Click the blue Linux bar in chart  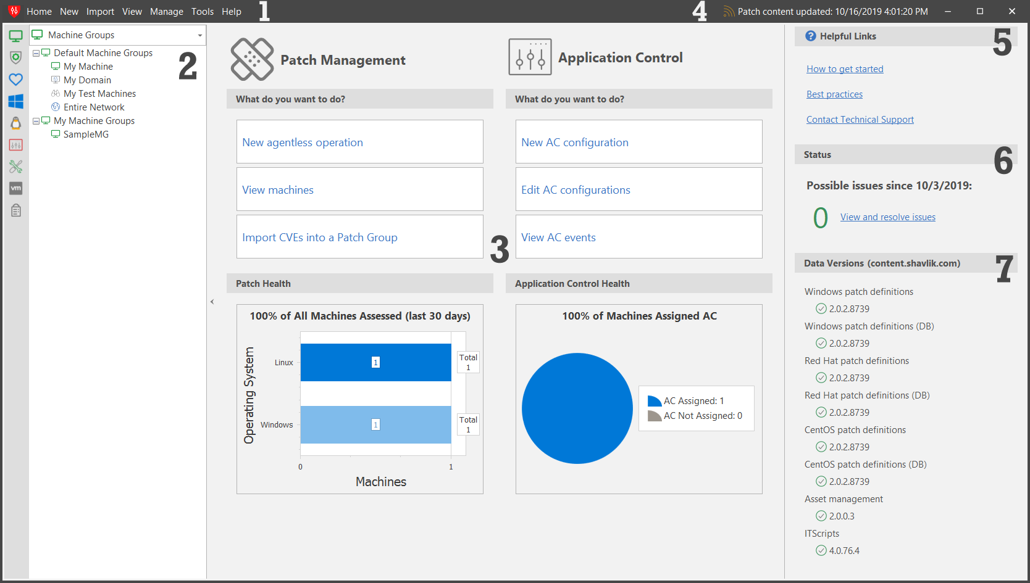pos(375,363)
